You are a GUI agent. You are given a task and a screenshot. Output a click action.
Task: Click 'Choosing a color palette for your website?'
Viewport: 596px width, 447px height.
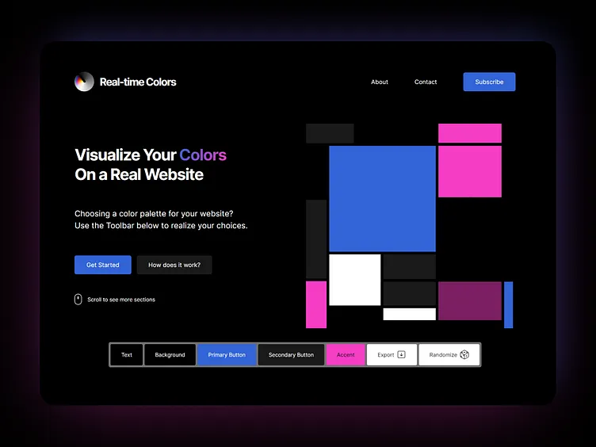click(x=154, y=214)
